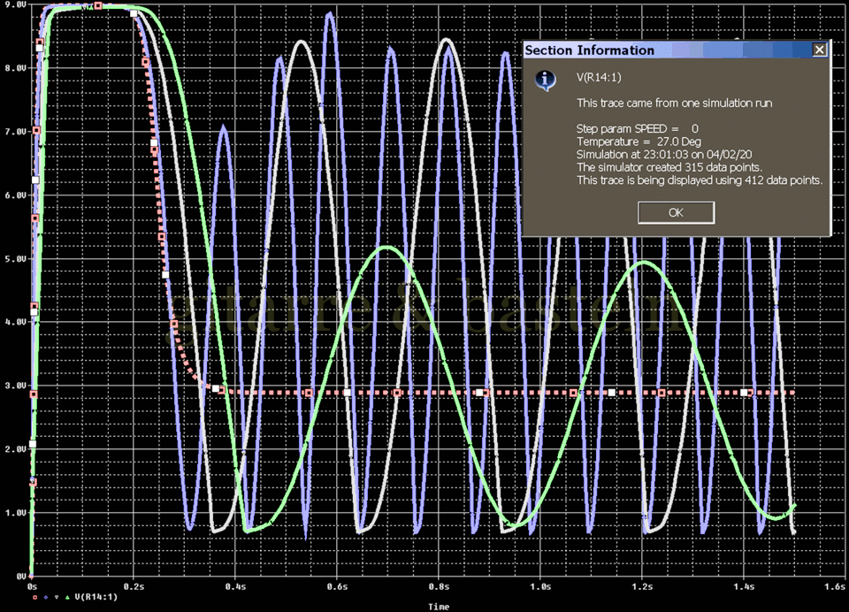Click the 0.6s x-axis label

337,586
